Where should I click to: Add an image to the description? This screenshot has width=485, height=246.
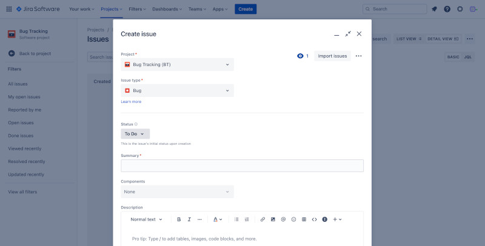(x=273, y=219)
